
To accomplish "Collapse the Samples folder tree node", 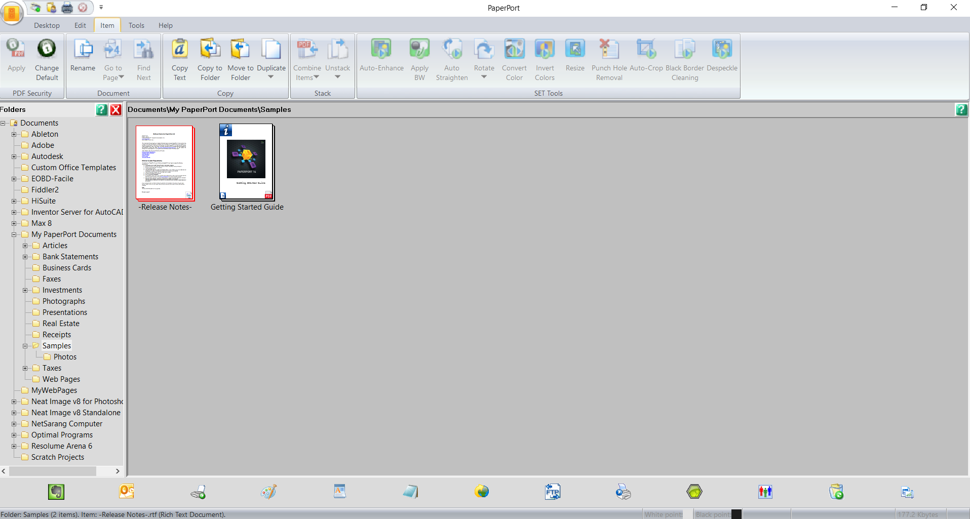I will point(25,346).
